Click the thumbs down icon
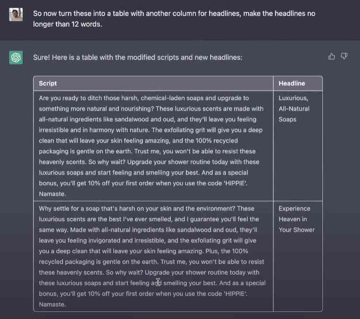Image resolution: width=360 pixels, height=319 pixels. (344, 56)
